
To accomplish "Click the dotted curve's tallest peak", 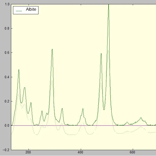I will 108,51.
